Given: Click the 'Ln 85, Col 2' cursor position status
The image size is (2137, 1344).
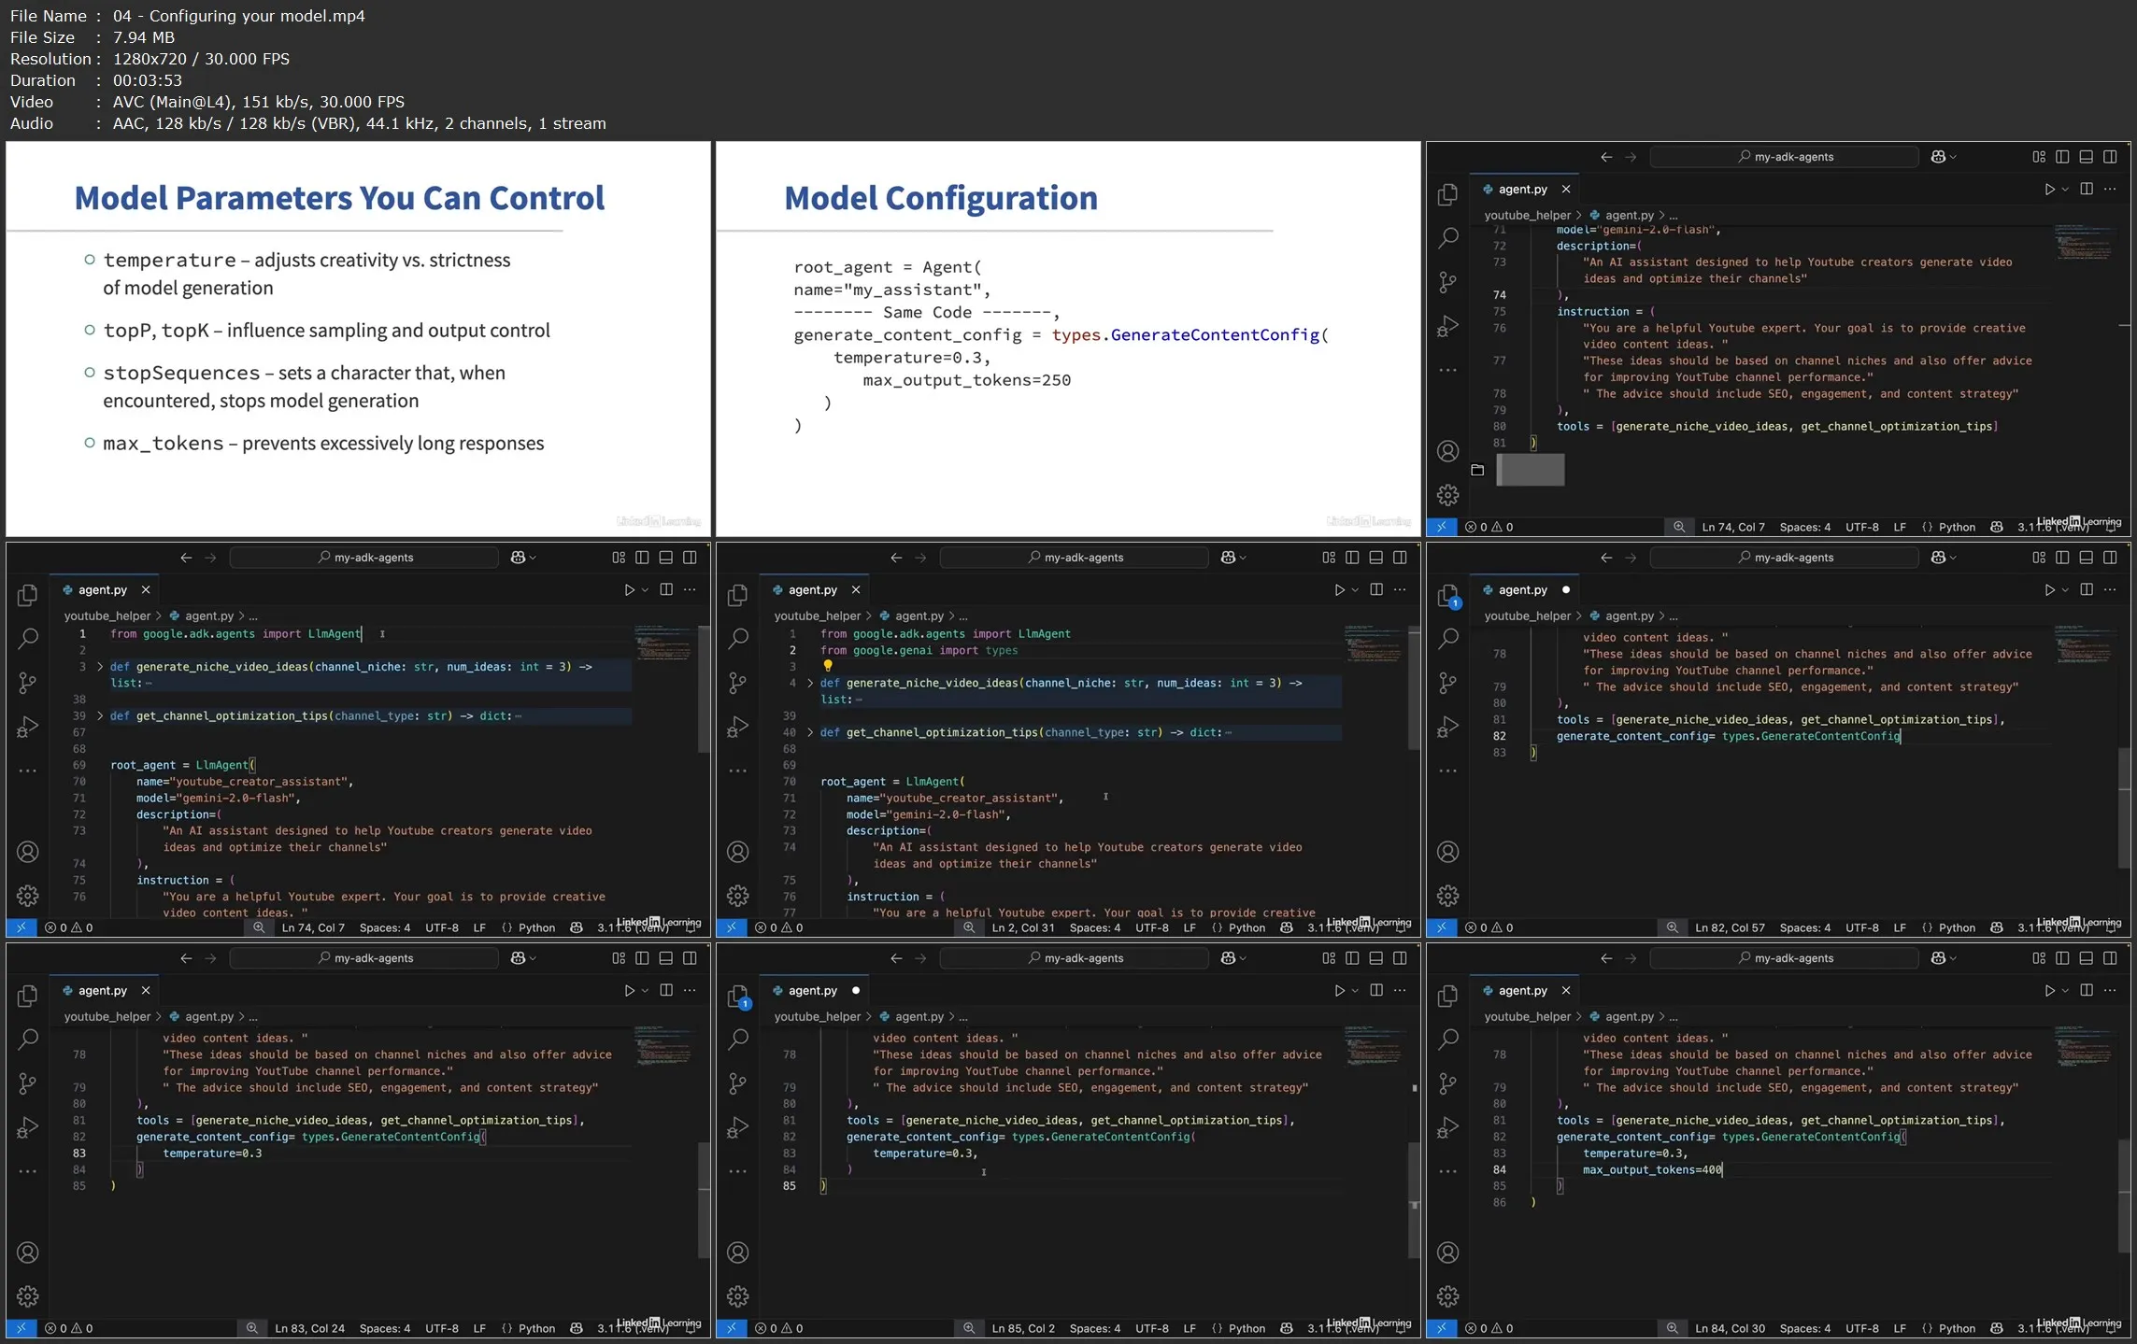Looking at the screenshot, I should click(1022, 1328).
